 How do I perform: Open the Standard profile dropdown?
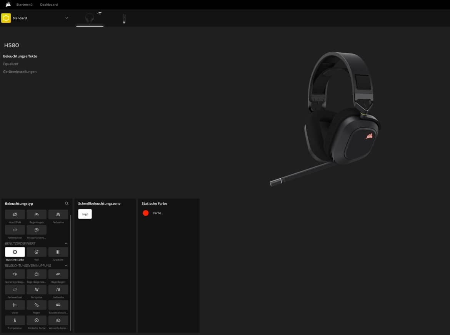point(67,18)
